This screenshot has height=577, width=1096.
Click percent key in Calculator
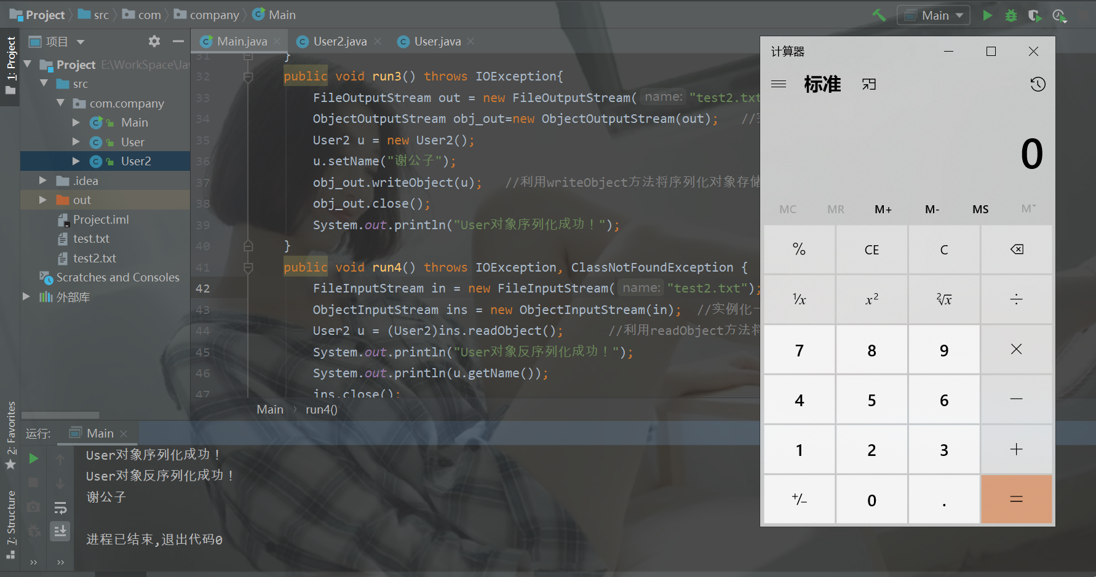[799, 249]
